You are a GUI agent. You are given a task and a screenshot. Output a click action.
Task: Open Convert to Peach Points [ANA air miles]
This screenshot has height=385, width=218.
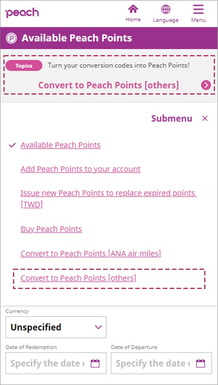click(91, 253)
